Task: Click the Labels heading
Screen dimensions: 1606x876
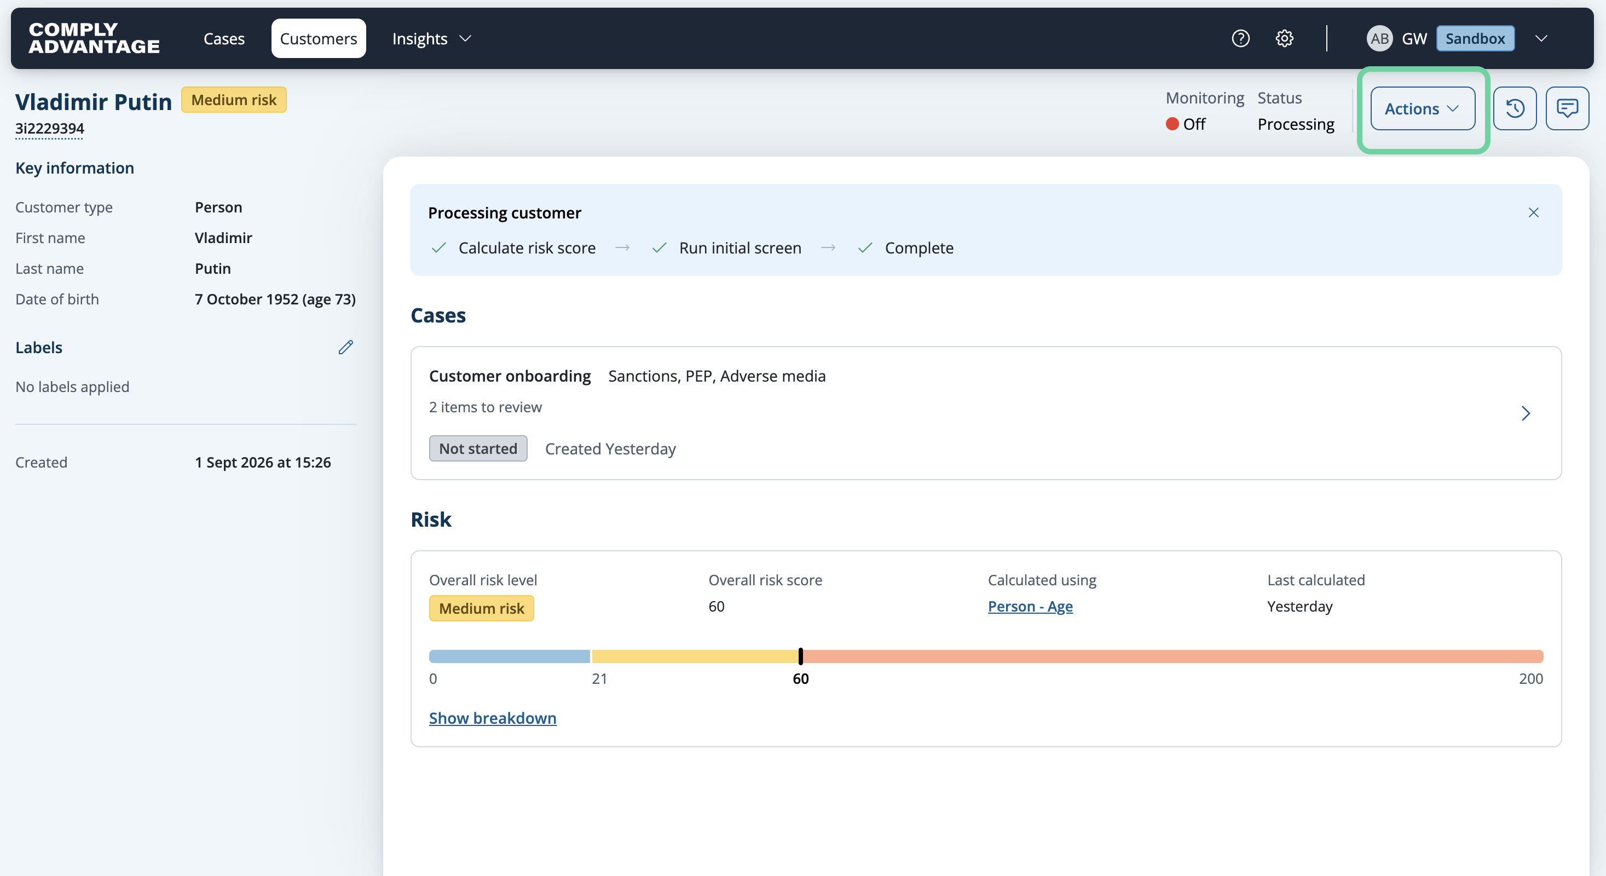Action: tap(39, 348)
